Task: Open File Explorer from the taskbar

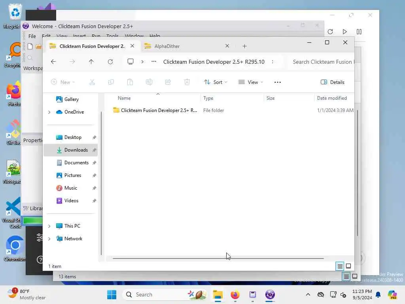Action: click(218, 294)
